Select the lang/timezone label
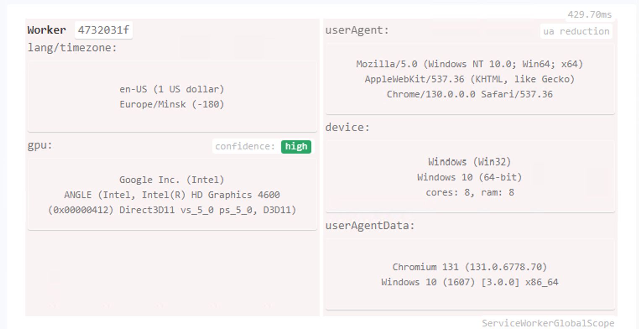Screen dimensions: 639x329 (x=72, y=48)
